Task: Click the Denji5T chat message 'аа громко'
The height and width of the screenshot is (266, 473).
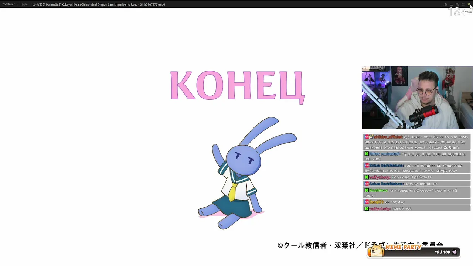Action: [x=416, y=202]
